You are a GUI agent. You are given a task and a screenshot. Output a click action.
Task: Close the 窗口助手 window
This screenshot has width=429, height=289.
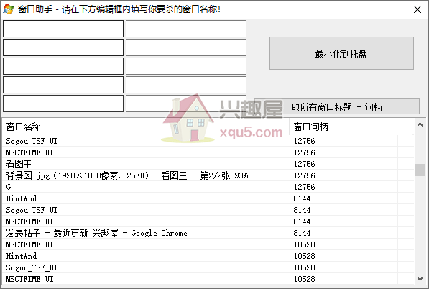pos(418,9)
